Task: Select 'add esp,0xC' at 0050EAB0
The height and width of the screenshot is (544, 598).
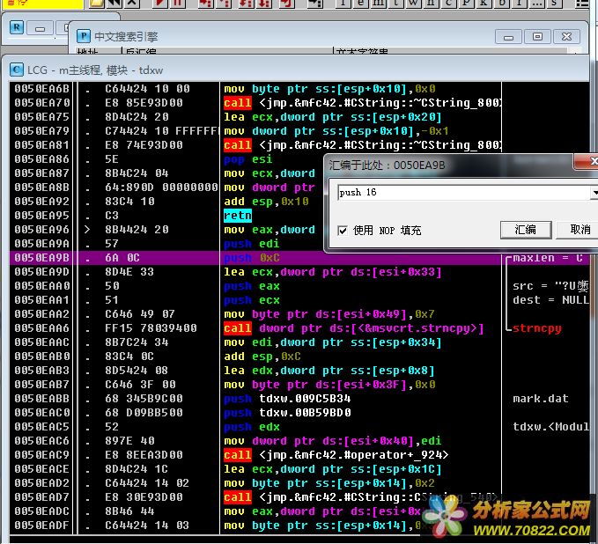Action: [262, 357]
